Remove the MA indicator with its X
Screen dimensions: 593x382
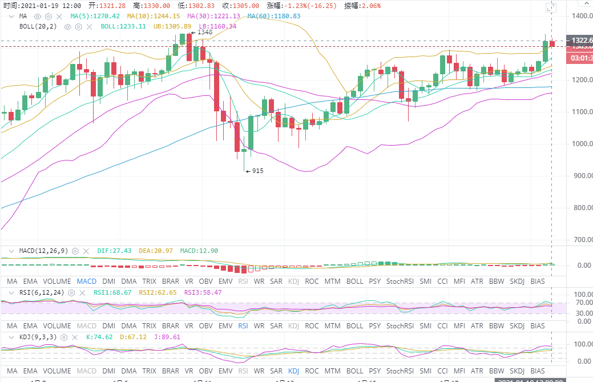pyautogui.click(x=59, y=16)
